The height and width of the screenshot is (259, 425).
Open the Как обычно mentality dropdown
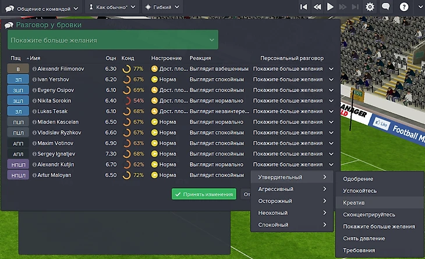112,7
